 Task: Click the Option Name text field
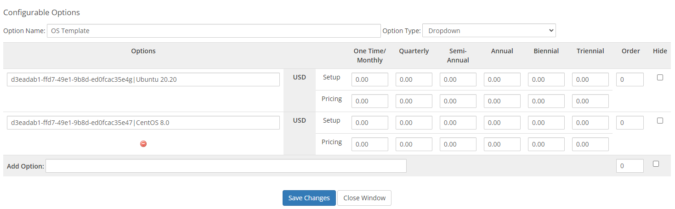tap(214, 31)
